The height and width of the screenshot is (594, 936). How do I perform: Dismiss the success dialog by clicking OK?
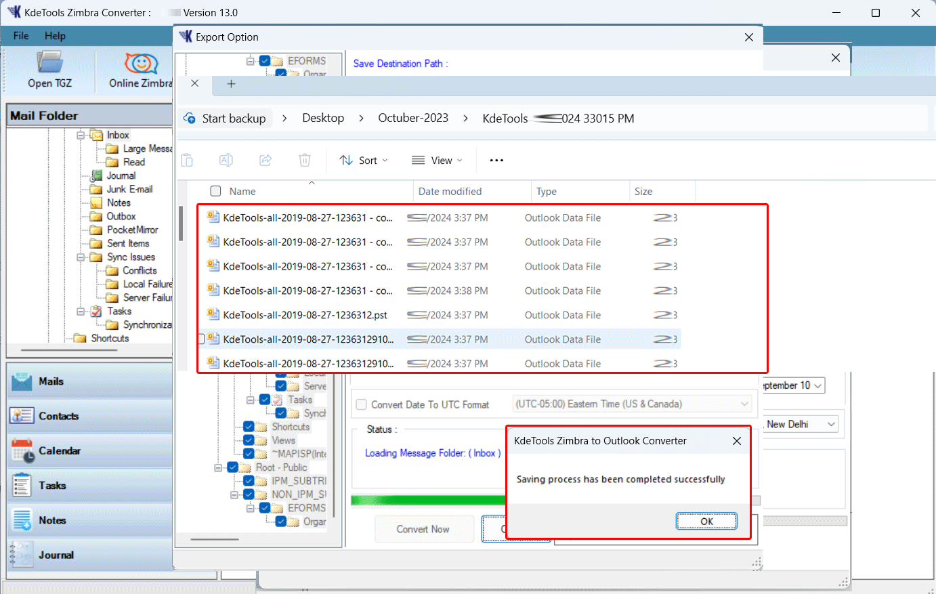tap(706, 521)
